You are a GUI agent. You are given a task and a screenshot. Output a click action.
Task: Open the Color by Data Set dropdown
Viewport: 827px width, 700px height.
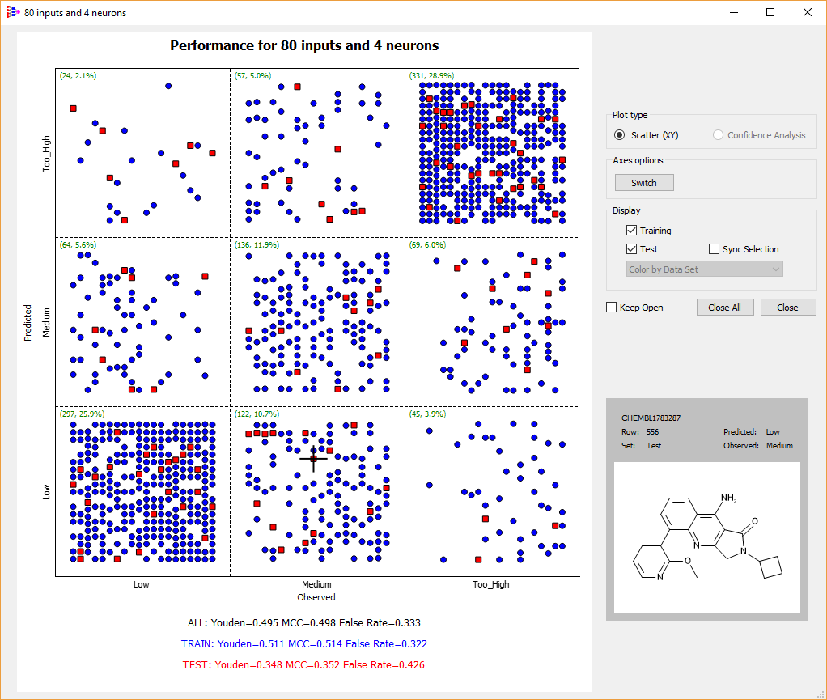pos(705,269)
